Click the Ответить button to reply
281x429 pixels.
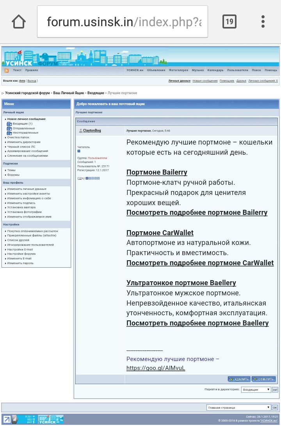[263, 379]
